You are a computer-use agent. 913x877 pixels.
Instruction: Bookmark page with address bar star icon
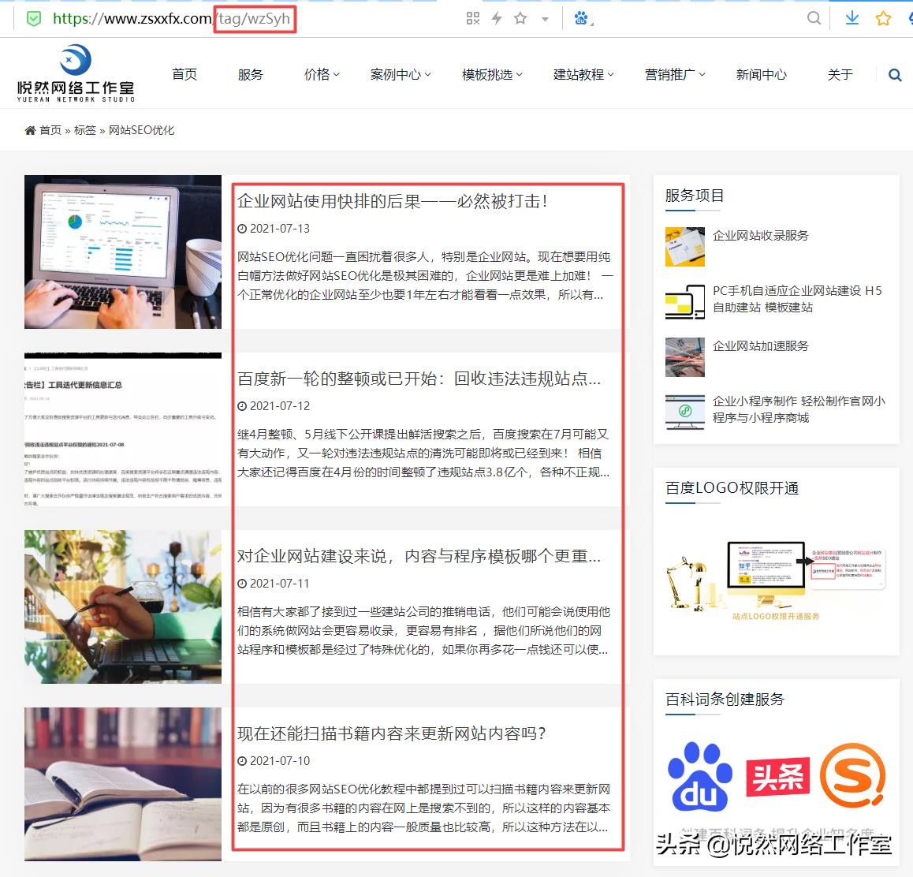(520, 18)
